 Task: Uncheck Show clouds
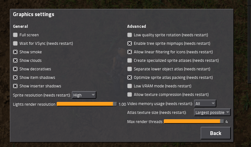[x=15, y=61]
